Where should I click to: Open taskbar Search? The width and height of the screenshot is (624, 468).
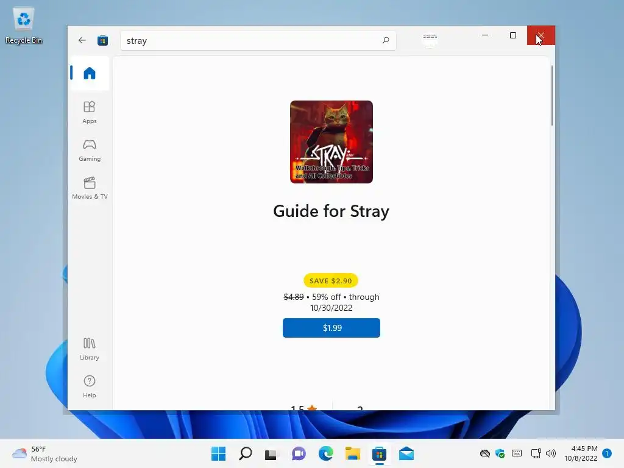click(x=246, y=453)
